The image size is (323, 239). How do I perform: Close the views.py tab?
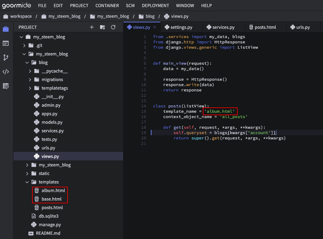(x=154, y=27)
